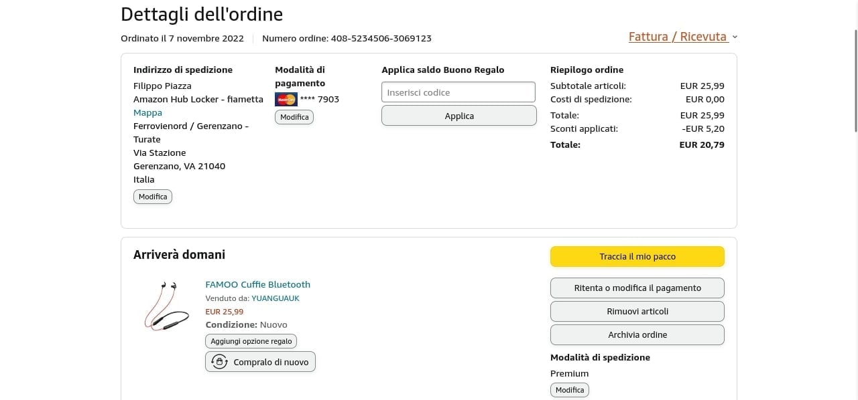This screenshot has height=400, width=858.
Task: Click Modifica under Modalità di spedizione
Action: pos(570,390)
